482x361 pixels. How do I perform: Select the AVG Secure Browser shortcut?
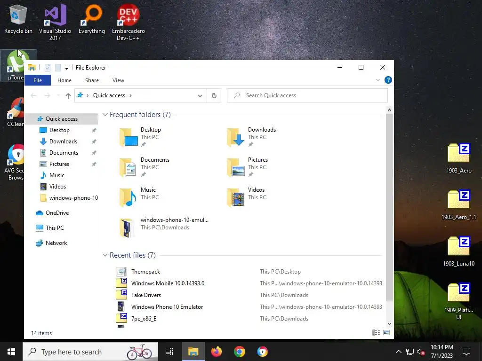[16, 162]
